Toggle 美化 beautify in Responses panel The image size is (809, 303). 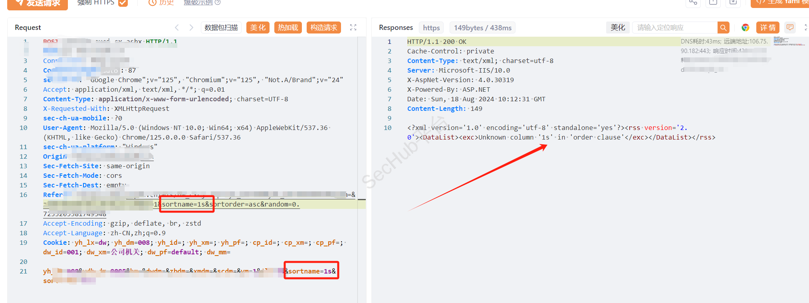(x=618, y=28)
